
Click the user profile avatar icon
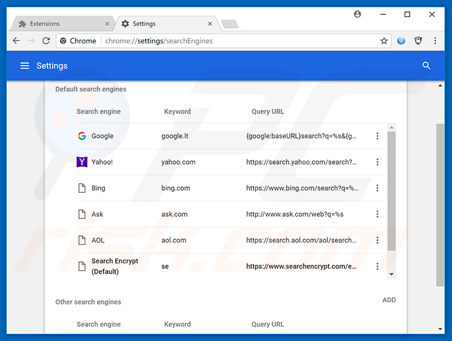tap(358, 14)
